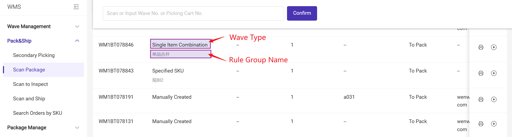The image size is (512, 137).
Task: Open Secondary Picking page
Action: click(34, 55)
